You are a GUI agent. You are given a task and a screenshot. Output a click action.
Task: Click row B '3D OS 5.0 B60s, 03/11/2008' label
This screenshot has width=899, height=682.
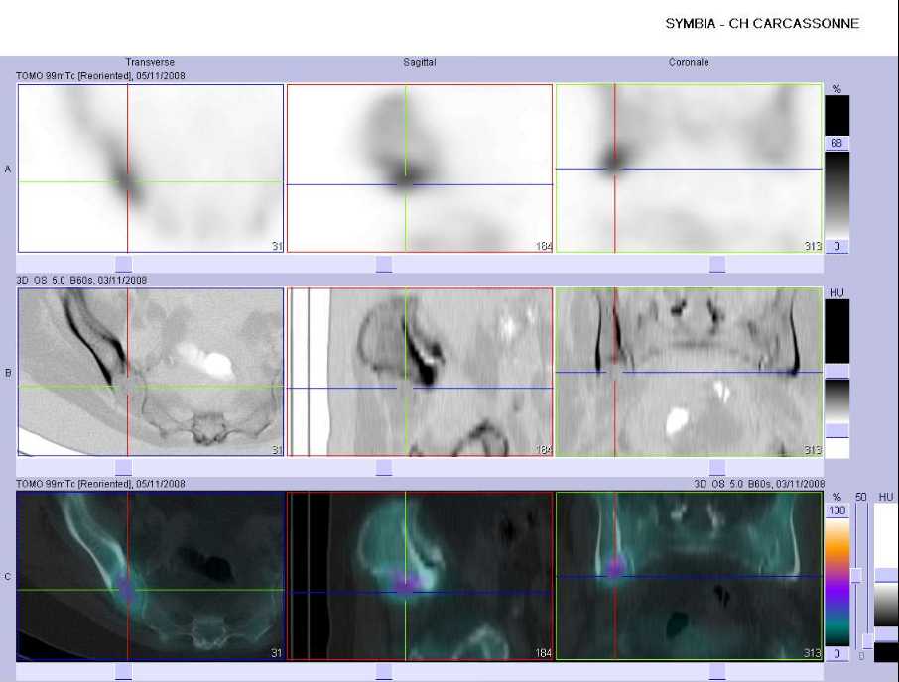pyautogui.click(x=81, y=280)
